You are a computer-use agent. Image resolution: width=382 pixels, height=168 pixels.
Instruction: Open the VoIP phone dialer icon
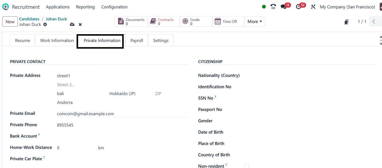273,7
